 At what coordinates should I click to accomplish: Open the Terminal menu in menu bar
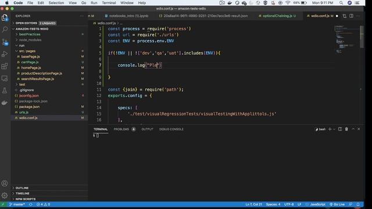click(109, 3)
